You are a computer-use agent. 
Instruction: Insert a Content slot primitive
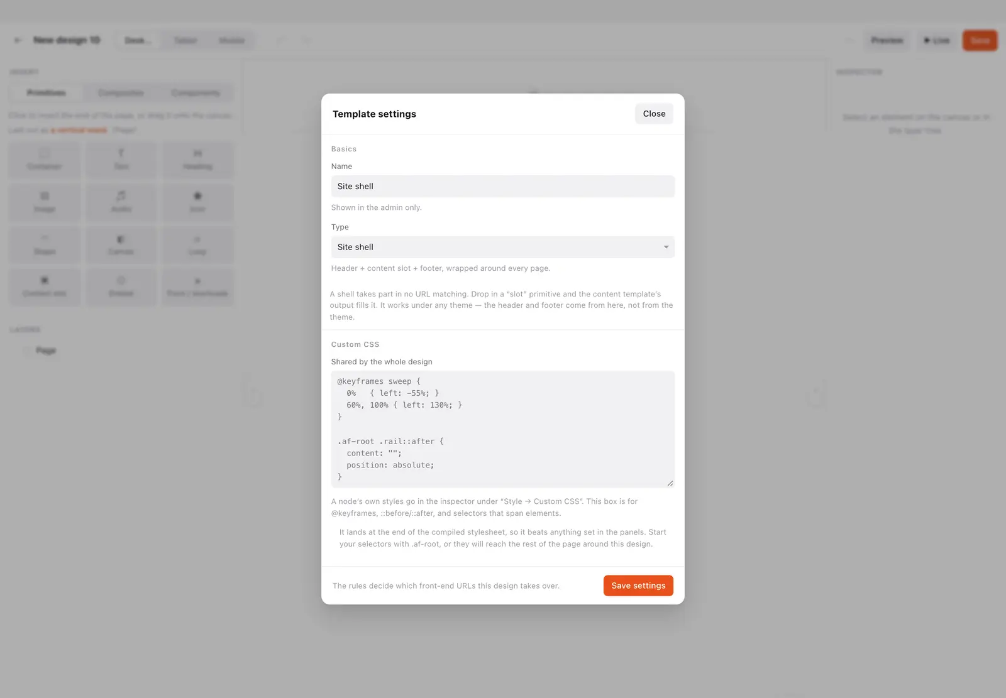[44, 287]
